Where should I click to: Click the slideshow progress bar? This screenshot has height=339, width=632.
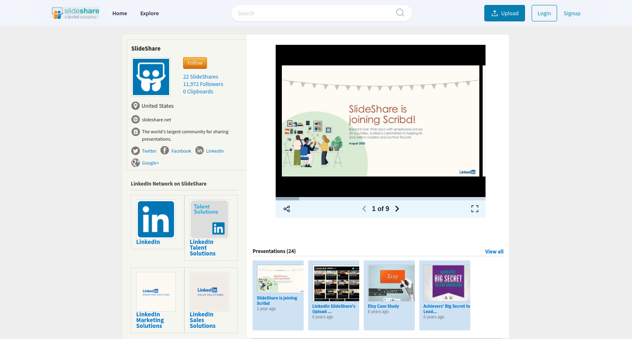tap(381, 199)
